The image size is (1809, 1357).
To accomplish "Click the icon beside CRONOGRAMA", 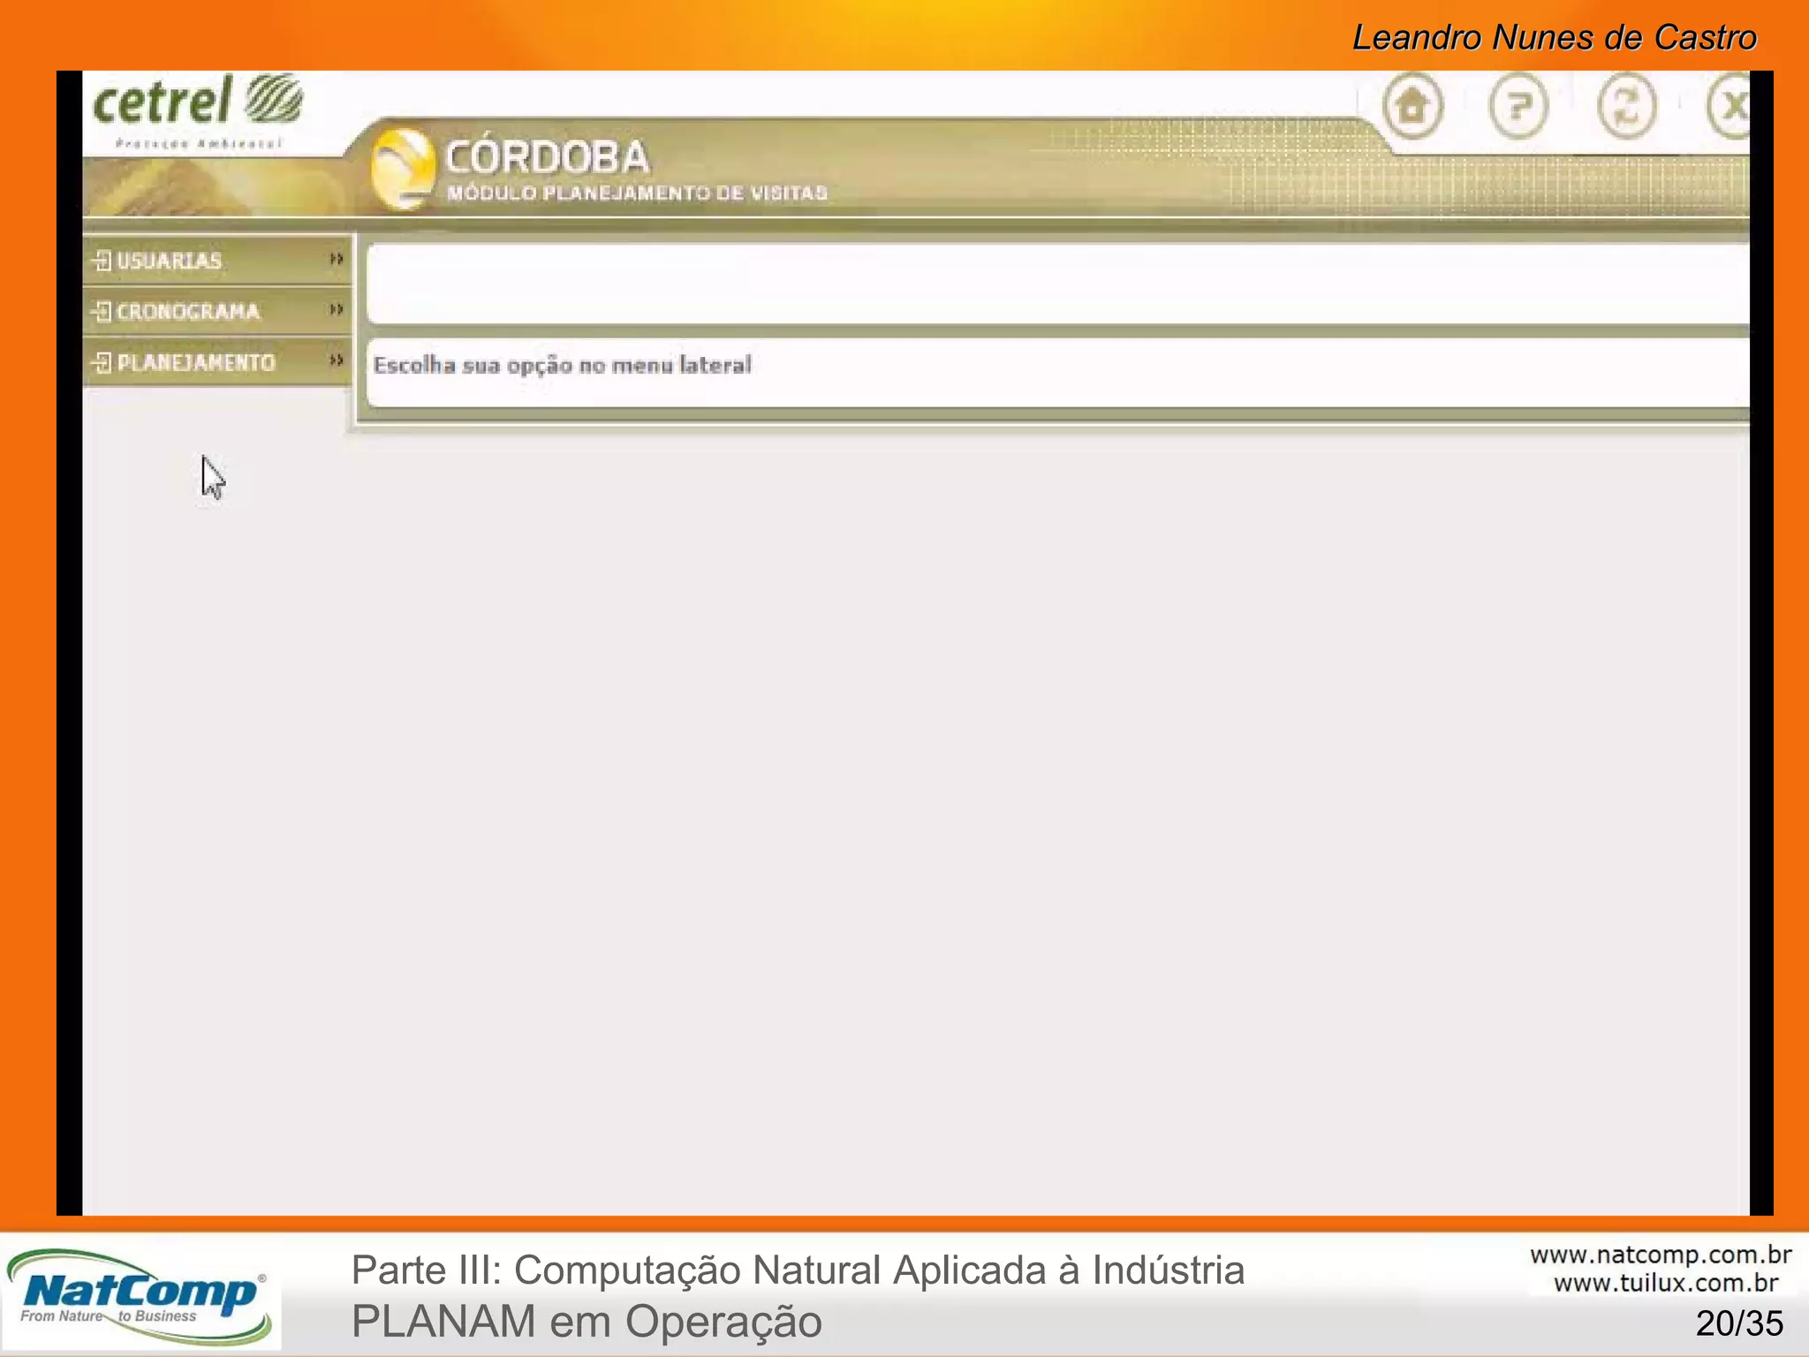I will coord(102,311).
